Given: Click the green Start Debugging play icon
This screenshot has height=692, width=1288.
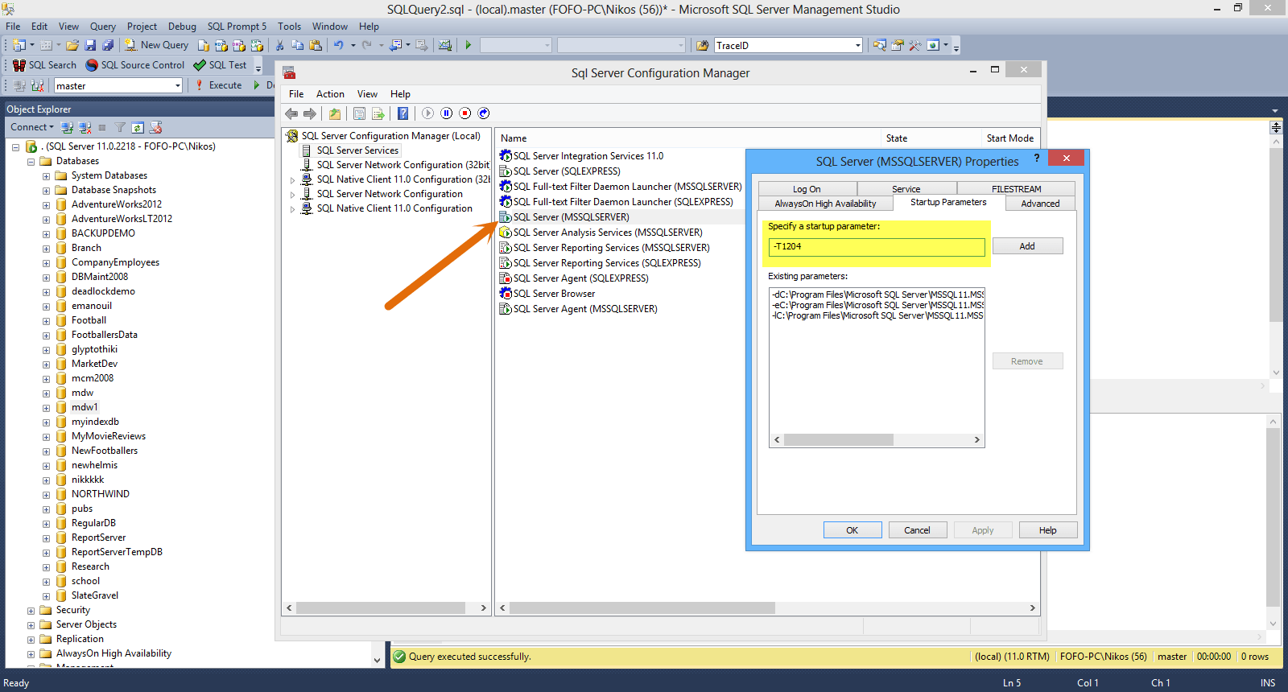Looking at the screenshot, I should (468, 45).
